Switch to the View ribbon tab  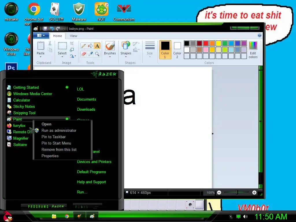(x=73, y=36)
